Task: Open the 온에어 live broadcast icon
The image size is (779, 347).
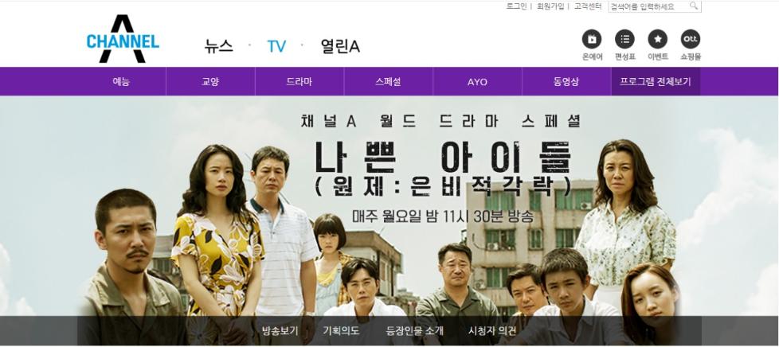Action: pyautogui.click(x=592, y=39)
